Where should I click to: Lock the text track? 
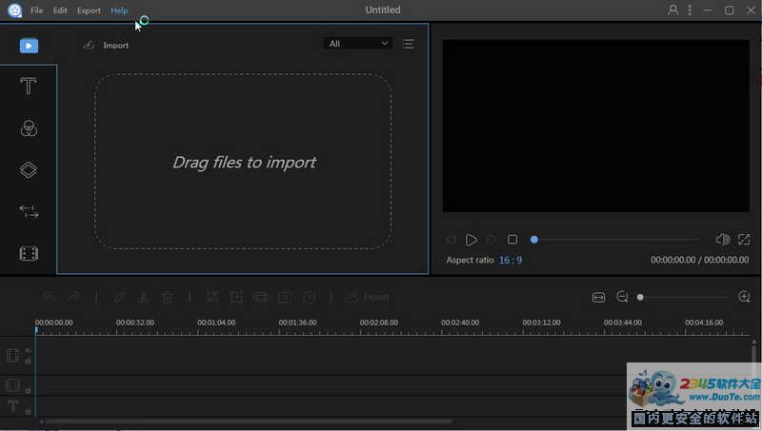click(28, 412)
